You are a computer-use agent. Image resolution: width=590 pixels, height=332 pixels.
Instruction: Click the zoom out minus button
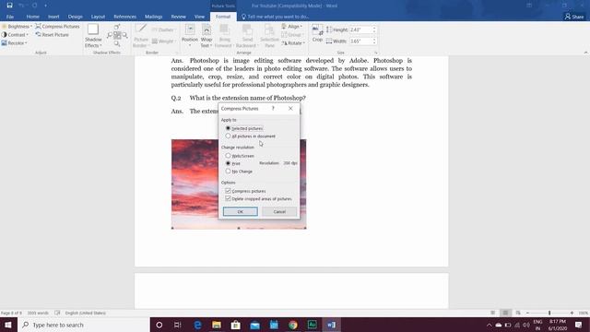[527, 313]
